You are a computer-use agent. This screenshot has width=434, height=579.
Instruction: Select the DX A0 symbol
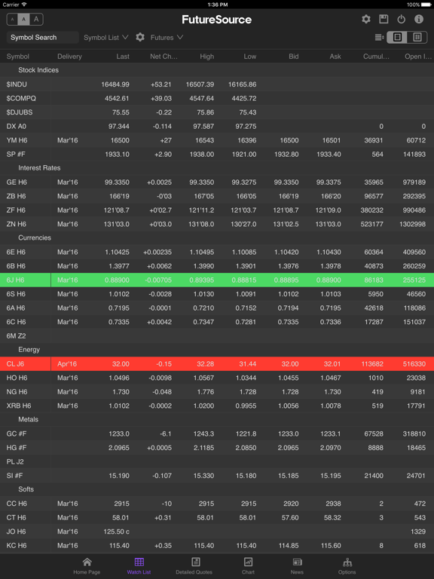[17, 127]
